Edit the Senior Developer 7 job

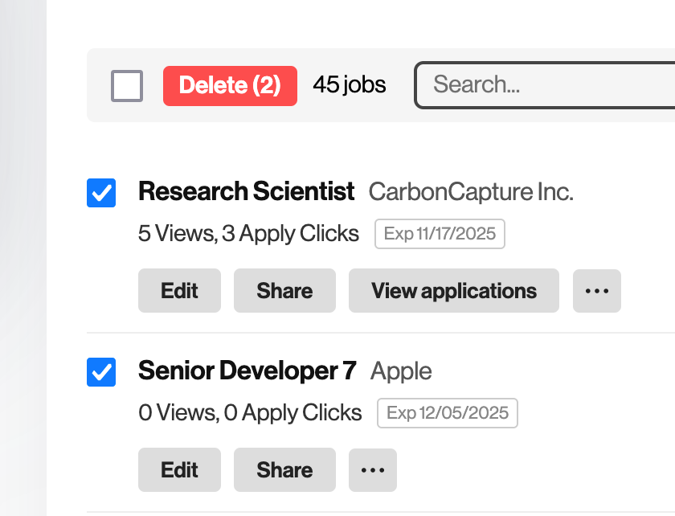point(179,470)
